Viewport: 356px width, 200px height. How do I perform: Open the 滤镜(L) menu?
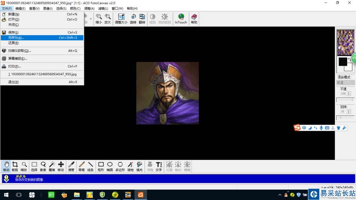point(103,9)
